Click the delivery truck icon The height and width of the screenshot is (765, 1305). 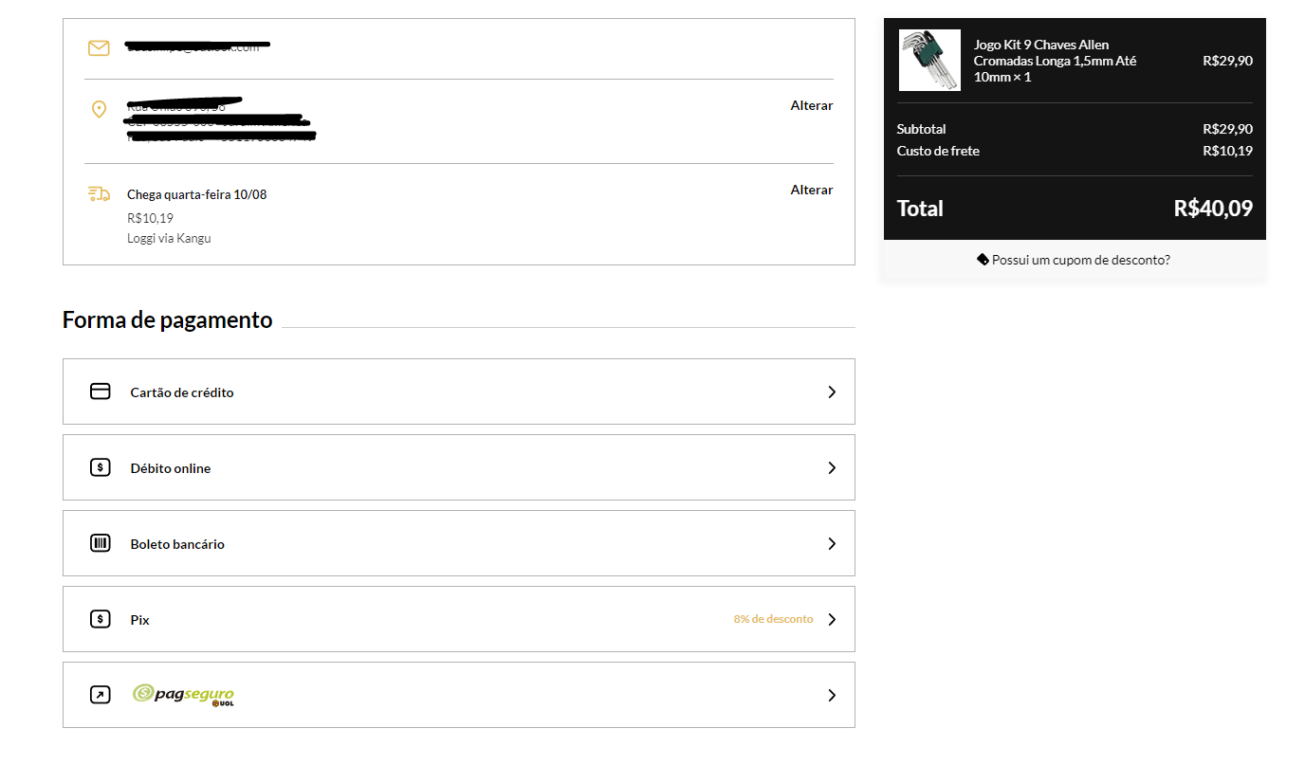(x=99, y=194)
